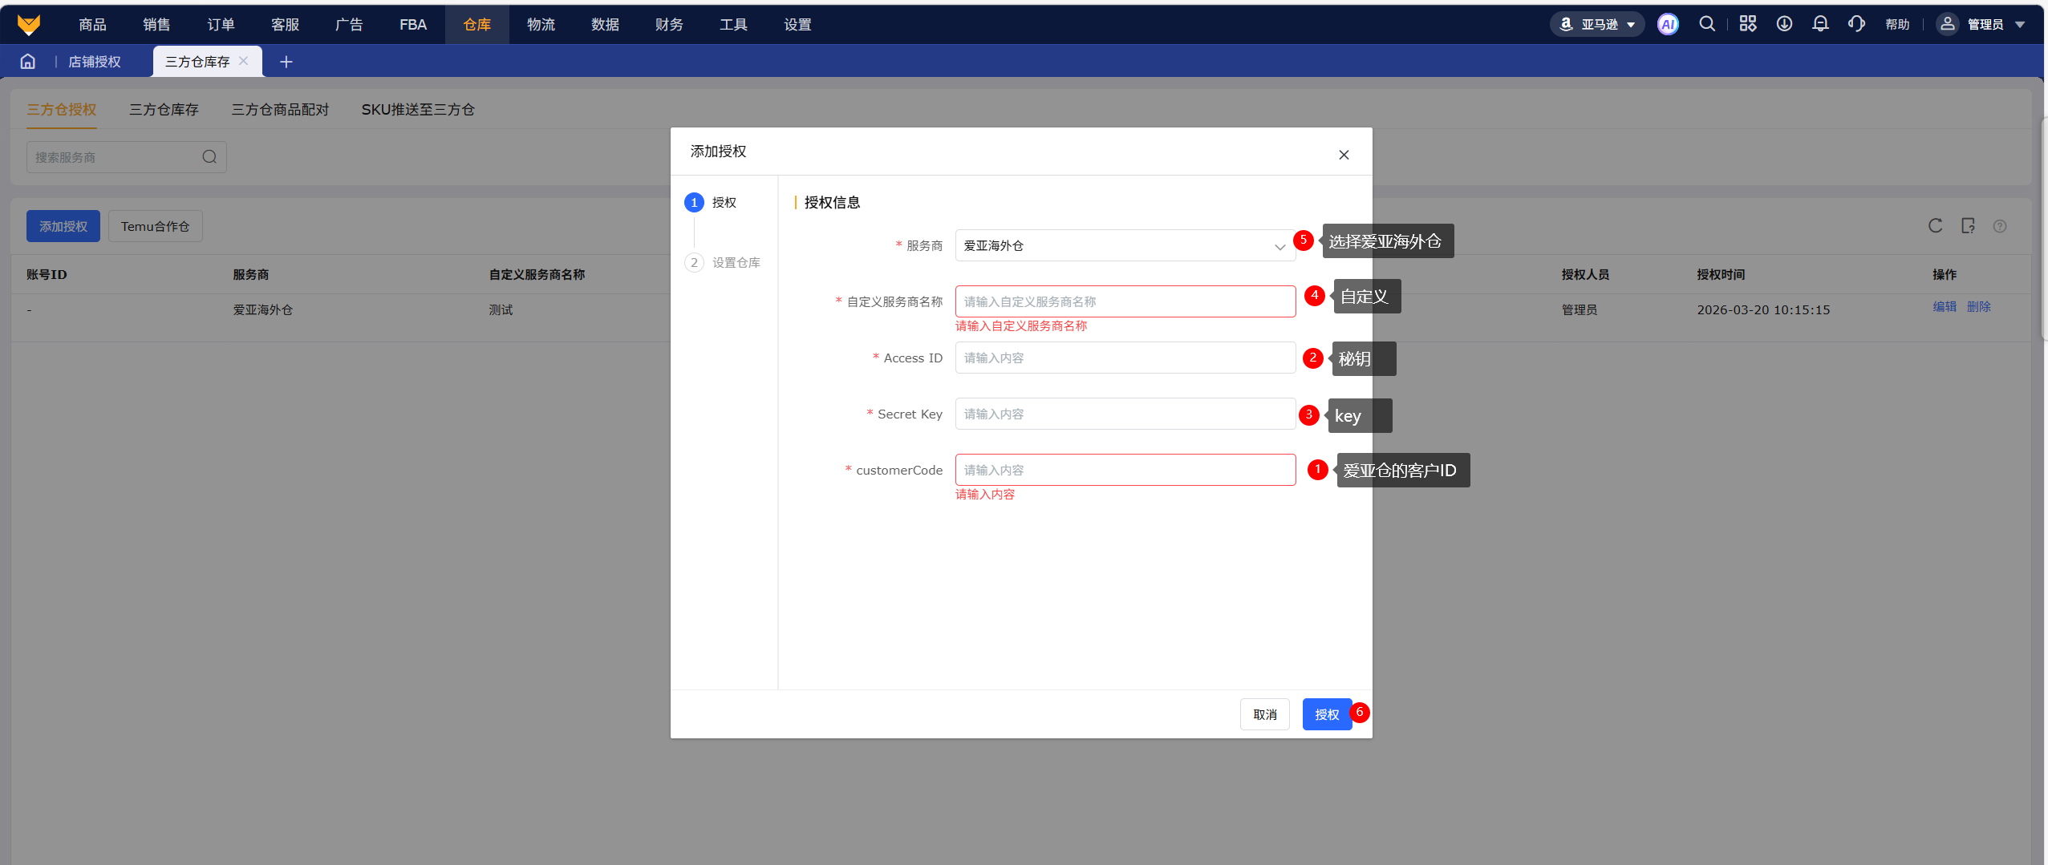Viewport: 2048px width, 865px height.
Task: Open the global search magnifier icon
Action: [1707, 25]
